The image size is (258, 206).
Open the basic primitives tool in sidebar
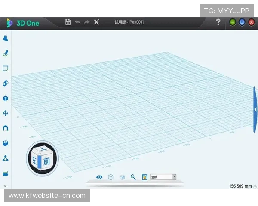[6, 38]
